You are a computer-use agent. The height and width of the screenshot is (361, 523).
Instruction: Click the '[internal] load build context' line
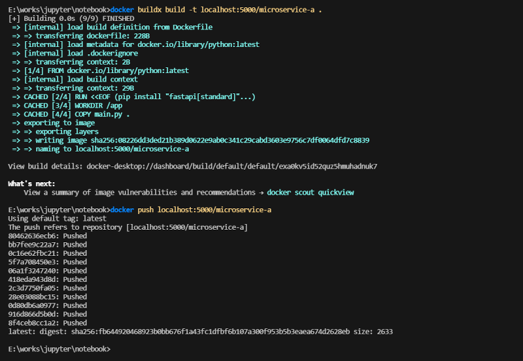click(75, 79)
